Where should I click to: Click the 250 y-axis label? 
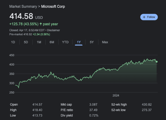coord(12,92)
